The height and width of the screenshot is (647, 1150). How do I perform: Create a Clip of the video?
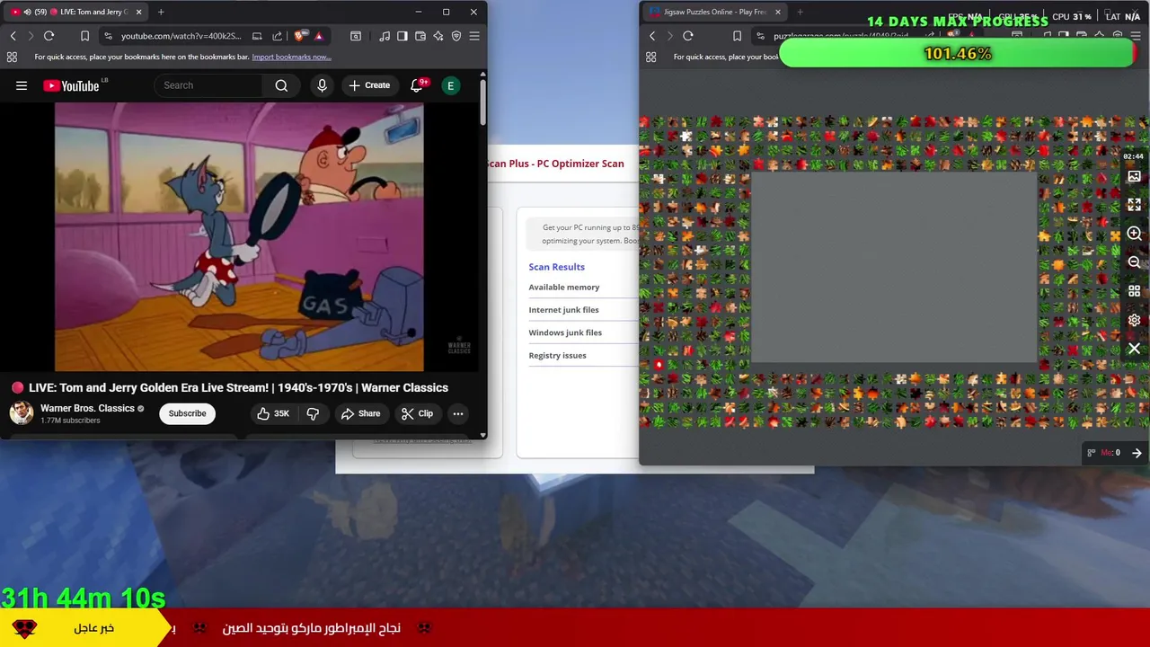[417, 413]
